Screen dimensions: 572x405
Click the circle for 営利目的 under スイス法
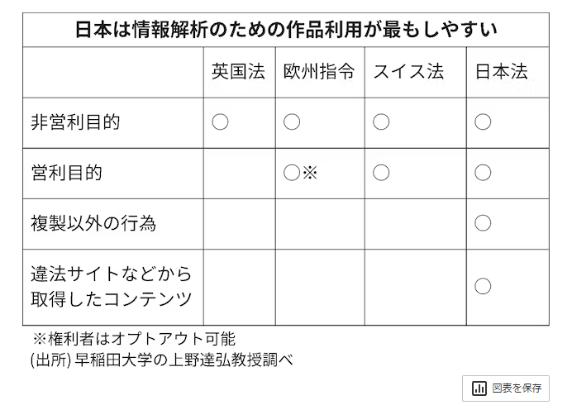(x=380, y=173)
